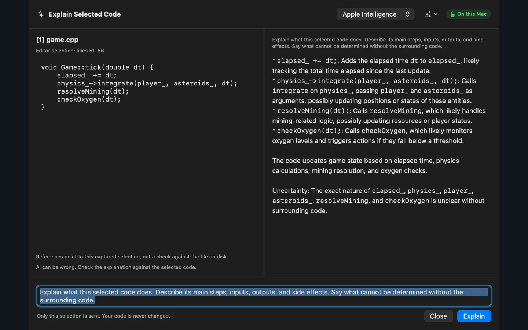Click the elapsed_ += dt; code line
Image resolution: width=528 pixels, height=330 pixels.
coord(87,75)
